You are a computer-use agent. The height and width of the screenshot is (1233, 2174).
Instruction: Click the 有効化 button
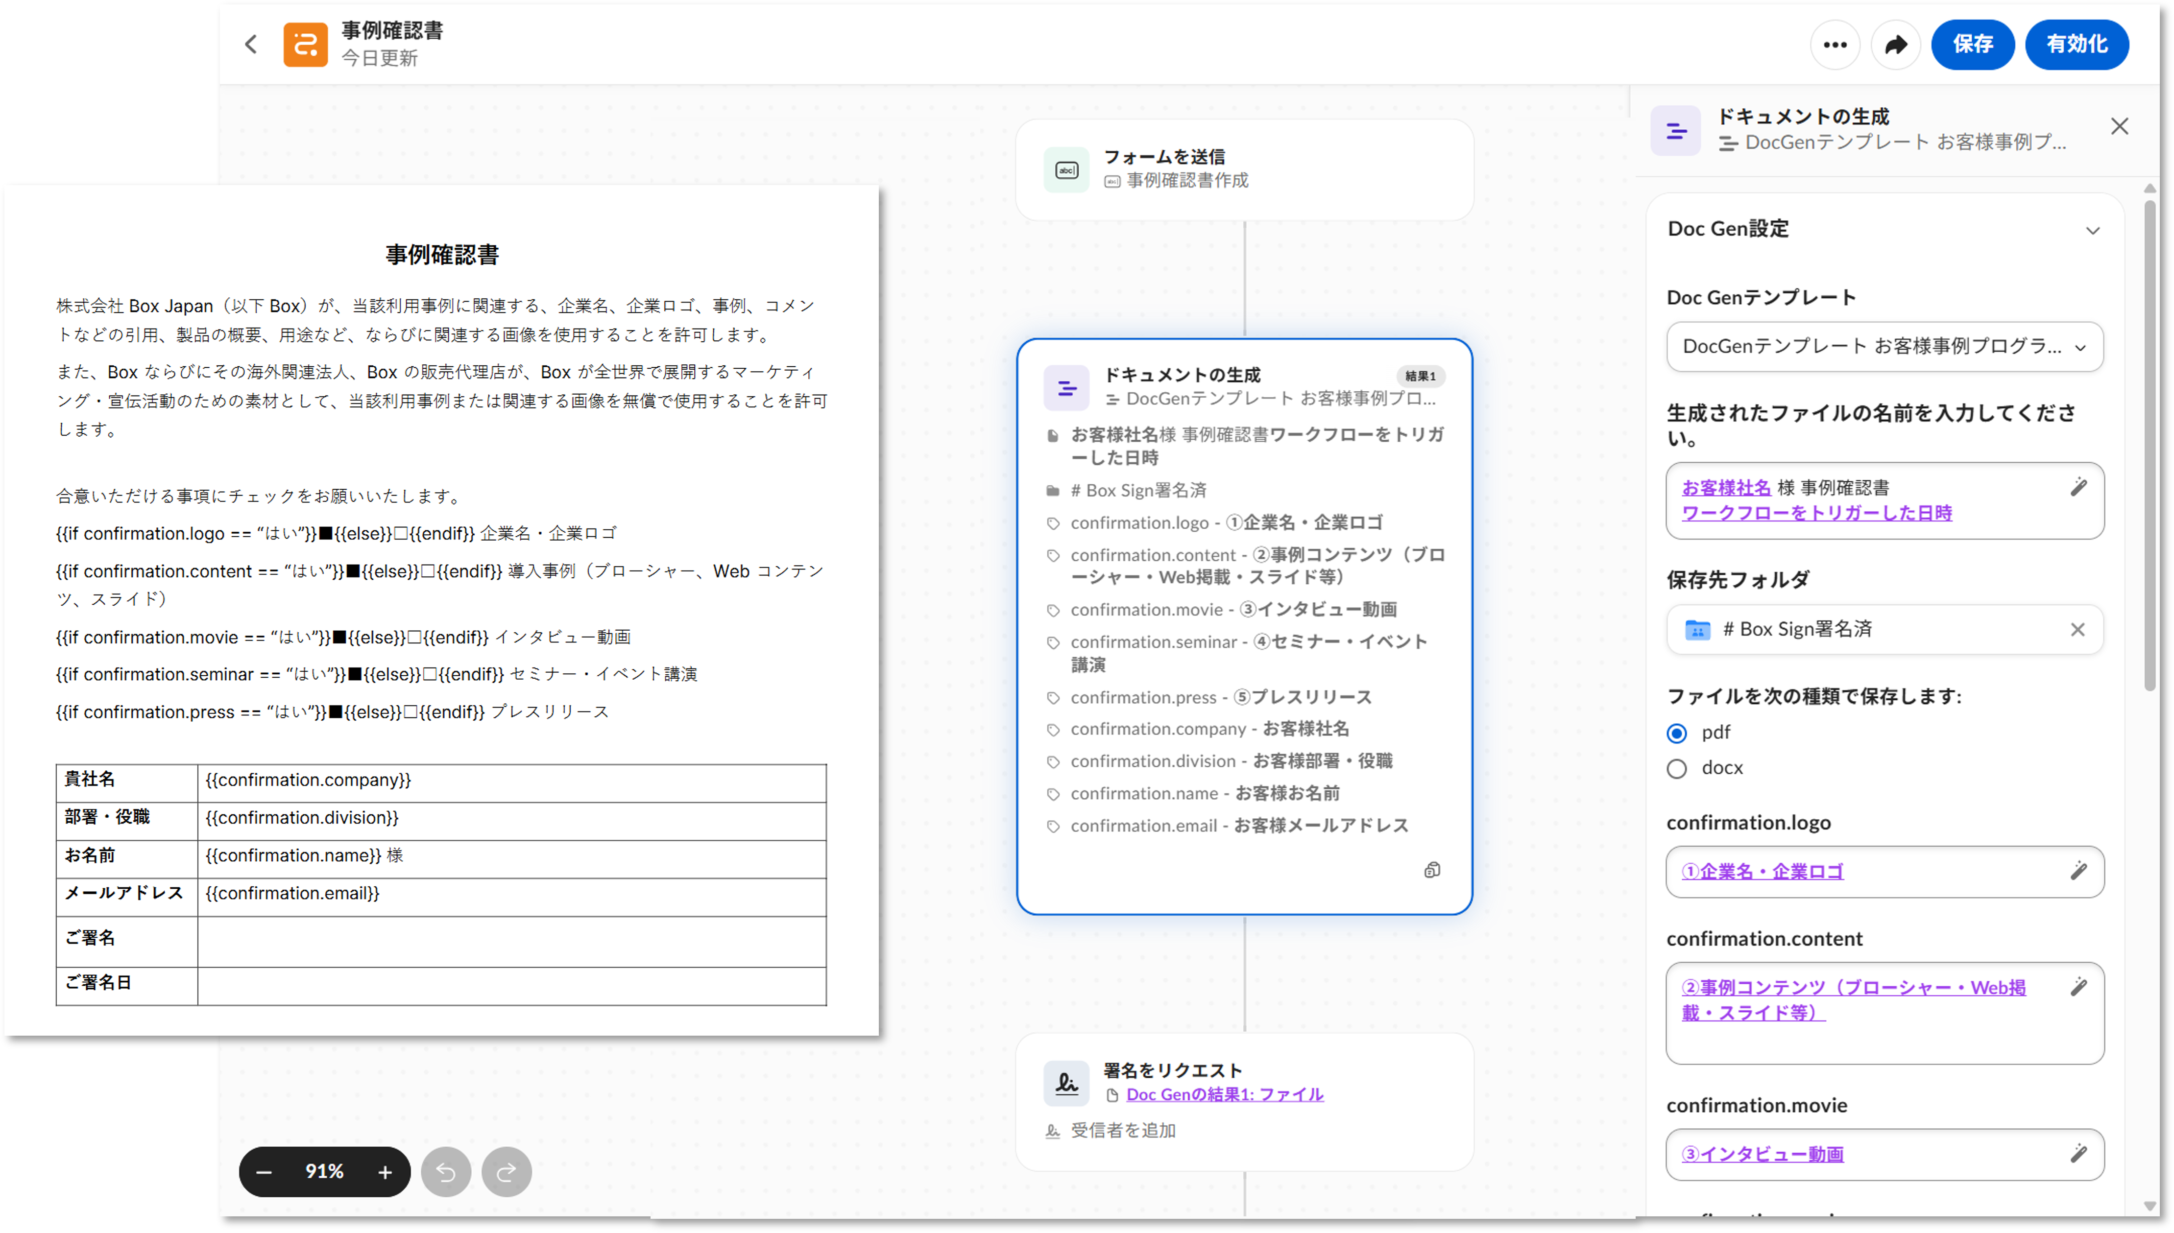click(2077, 44)
